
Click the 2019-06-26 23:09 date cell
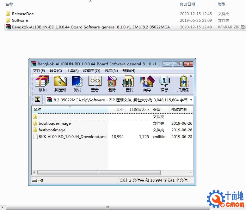click(196, 21)
